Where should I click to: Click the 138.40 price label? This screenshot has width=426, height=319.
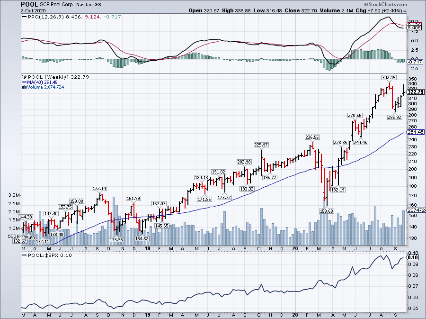pyautogui.click(x=56, y=234)
